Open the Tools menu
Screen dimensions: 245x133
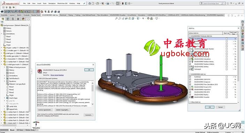(45, 3)
